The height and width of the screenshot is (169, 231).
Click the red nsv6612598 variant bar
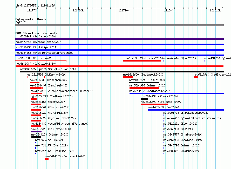[x=142, y=61]
